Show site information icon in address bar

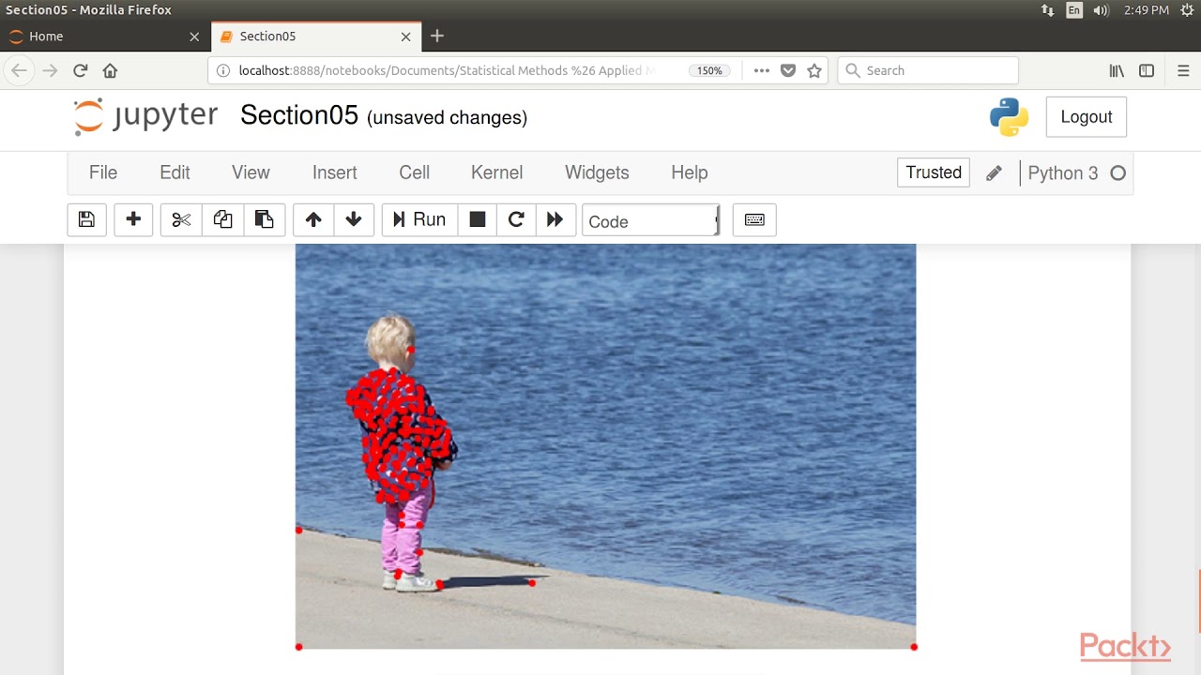click(x=222, y=70)
